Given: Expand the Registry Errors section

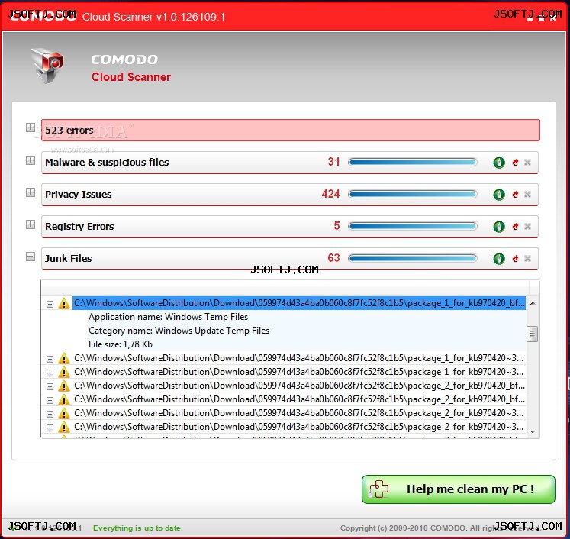Looking at the screenshot, I should pos(31,224).
